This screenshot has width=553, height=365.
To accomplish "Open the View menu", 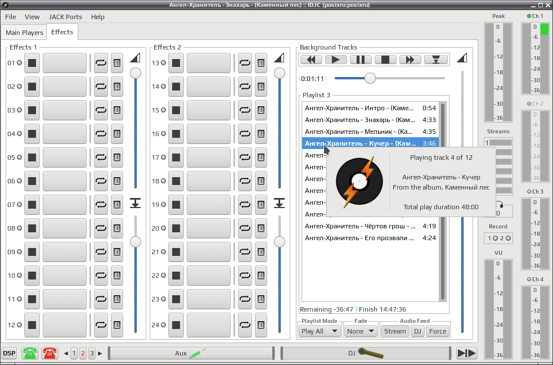I will pos(32,17).
